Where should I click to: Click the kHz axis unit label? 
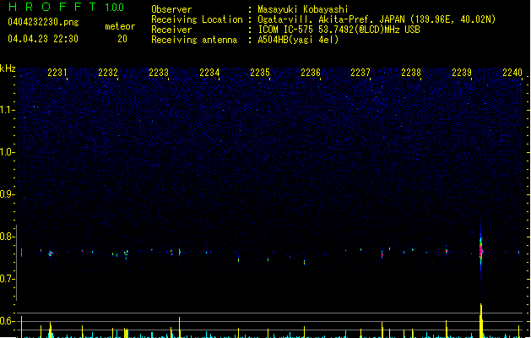click(x=8, y=68)
